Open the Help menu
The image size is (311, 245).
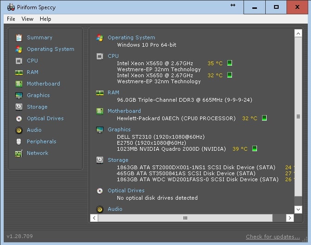[45, 19]
